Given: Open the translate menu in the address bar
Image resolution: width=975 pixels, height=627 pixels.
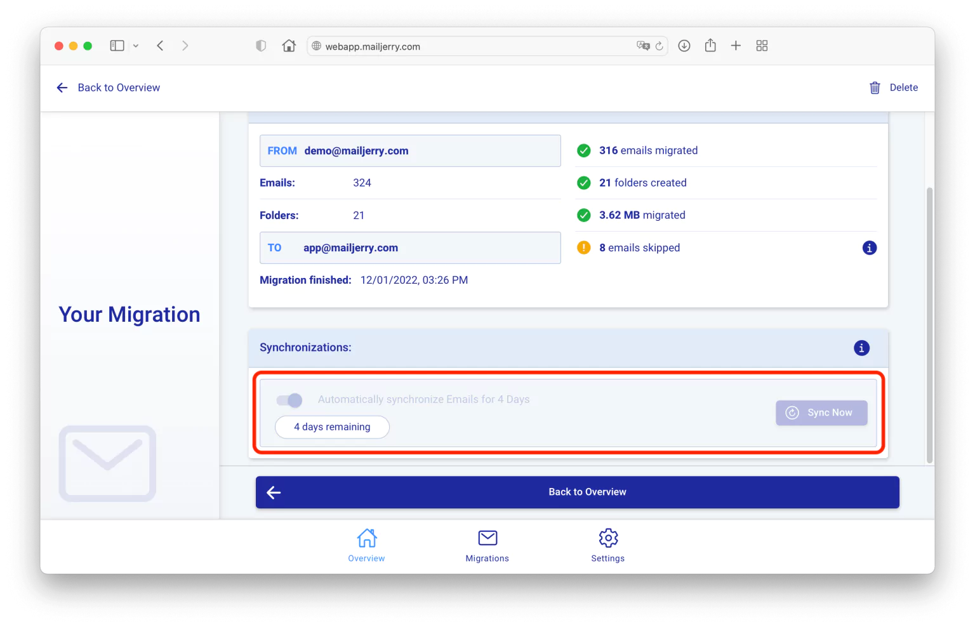Looking at the screenshot, I should 644,46.
